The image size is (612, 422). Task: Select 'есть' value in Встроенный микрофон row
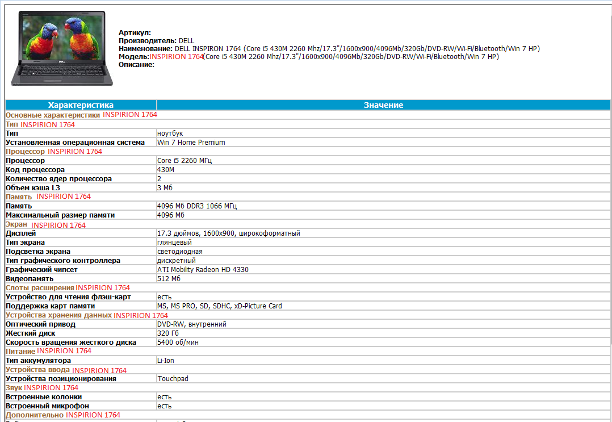pos(164,407)
